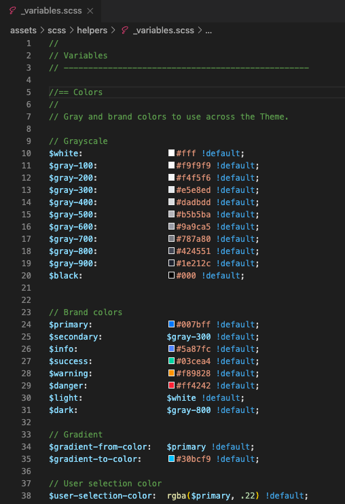The image size is (345, 504).
Task: Click the Sass icon in the breadcrumb
Action: point(125,30)
